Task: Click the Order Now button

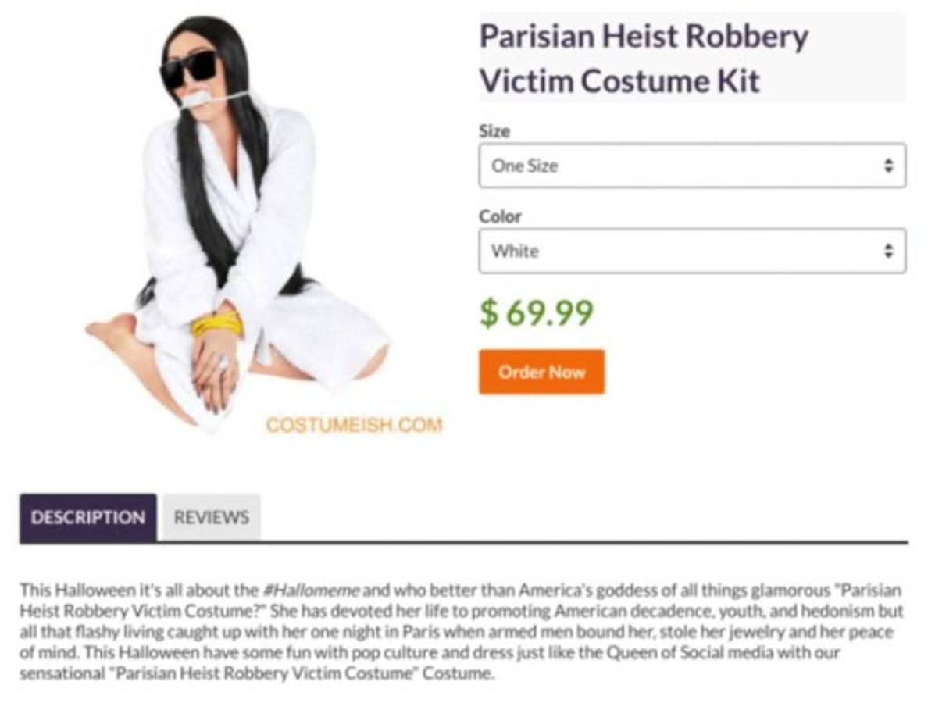Action: tap(541, 372)
